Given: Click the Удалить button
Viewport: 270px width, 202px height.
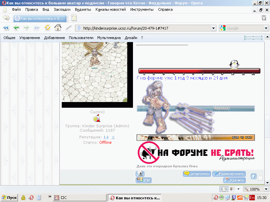Looking at the screenshot, I should pos(234,180).
